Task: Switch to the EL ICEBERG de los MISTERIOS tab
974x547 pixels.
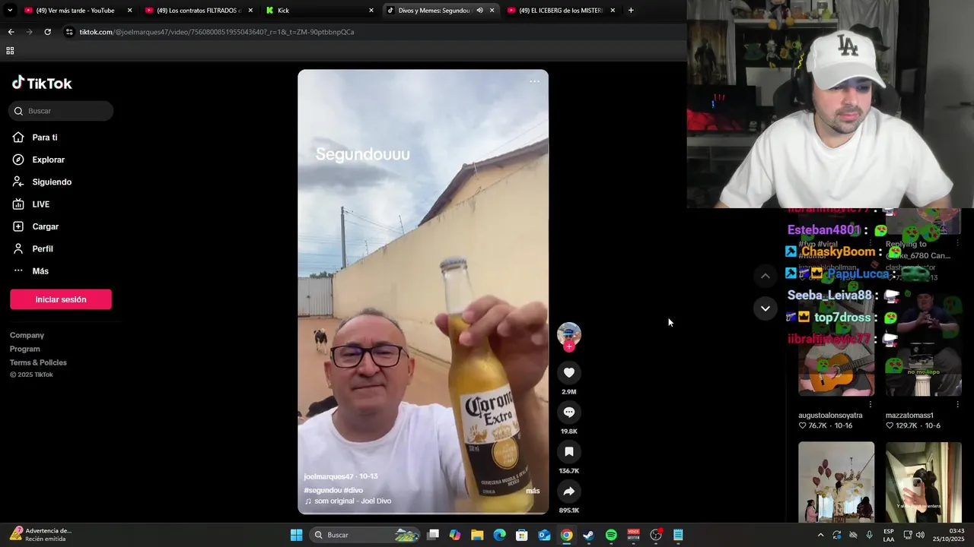Action: [x=559, y=11]
